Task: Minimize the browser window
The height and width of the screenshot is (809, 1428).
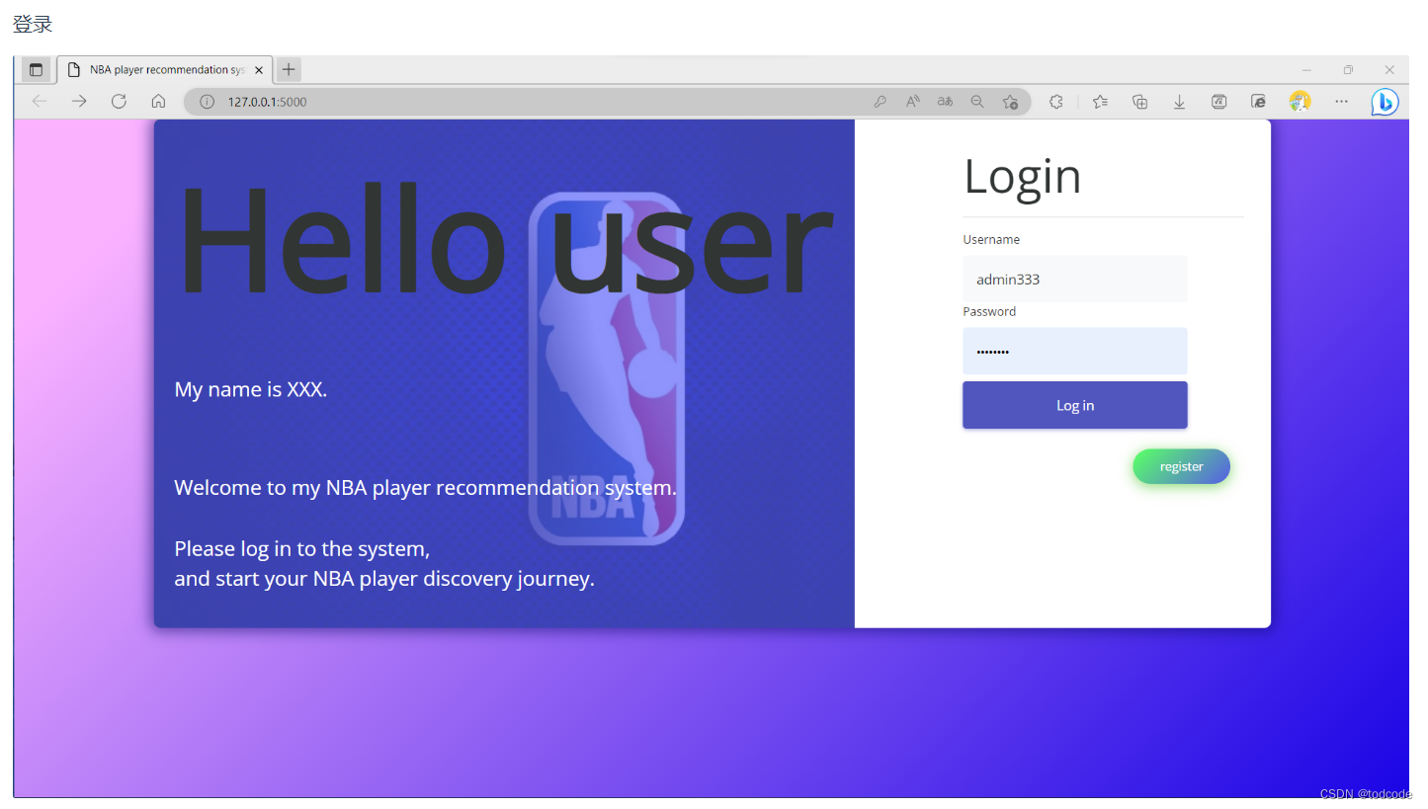Action: 1306,70
